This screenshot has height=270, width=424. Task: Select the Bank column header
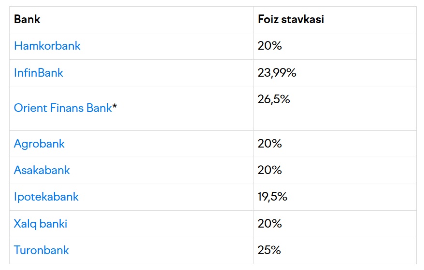coord(27,19)
